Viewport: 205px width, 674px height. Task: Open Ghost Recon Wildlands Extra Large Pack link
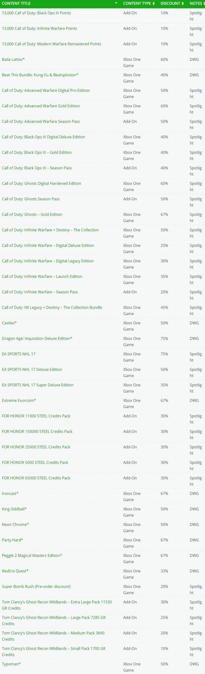(x=57, y=605)
